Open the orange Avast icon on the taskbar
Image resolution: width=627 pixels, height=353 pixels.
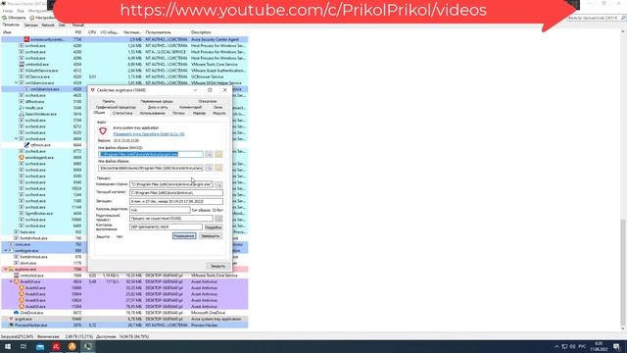(x=72, y=346)
